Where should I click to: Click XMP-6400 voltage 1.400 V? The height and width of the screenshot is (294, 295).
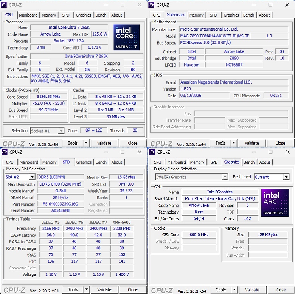point(122,274)
